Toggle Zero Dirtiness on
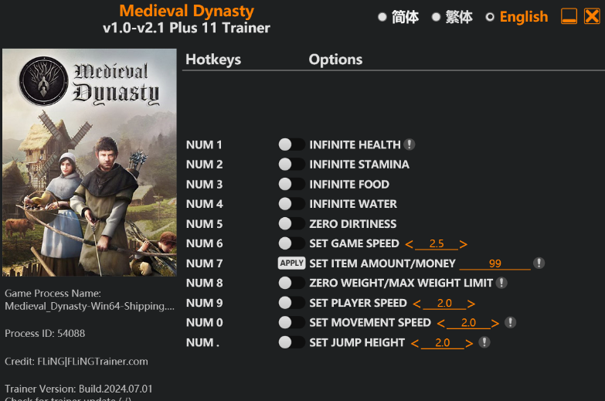The height and width of the screenshot is (401, 605). (291, 224)
